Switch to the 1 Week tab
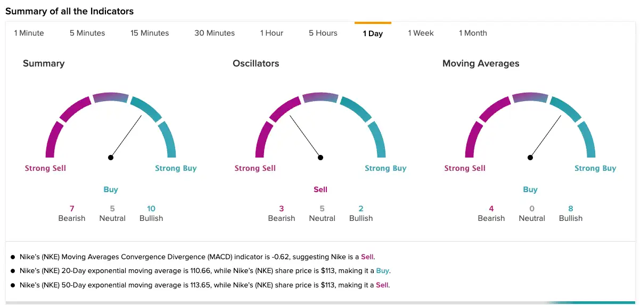The width and height of the screenshot is (641, 305). (x=421, y=33)
